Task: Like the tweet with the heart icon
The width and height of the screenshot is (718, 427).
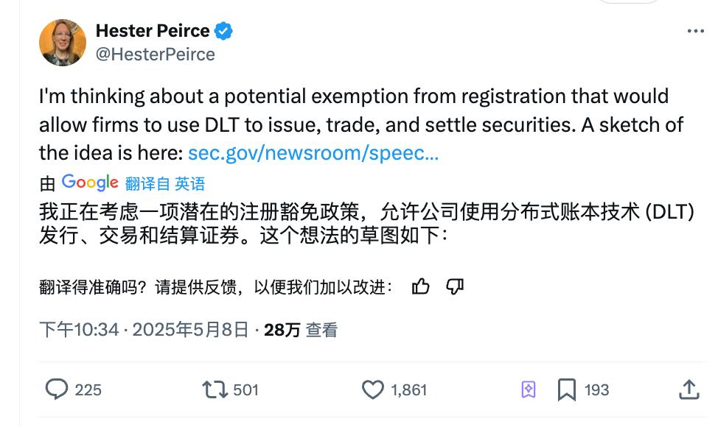Action: (x=374, y=389)
